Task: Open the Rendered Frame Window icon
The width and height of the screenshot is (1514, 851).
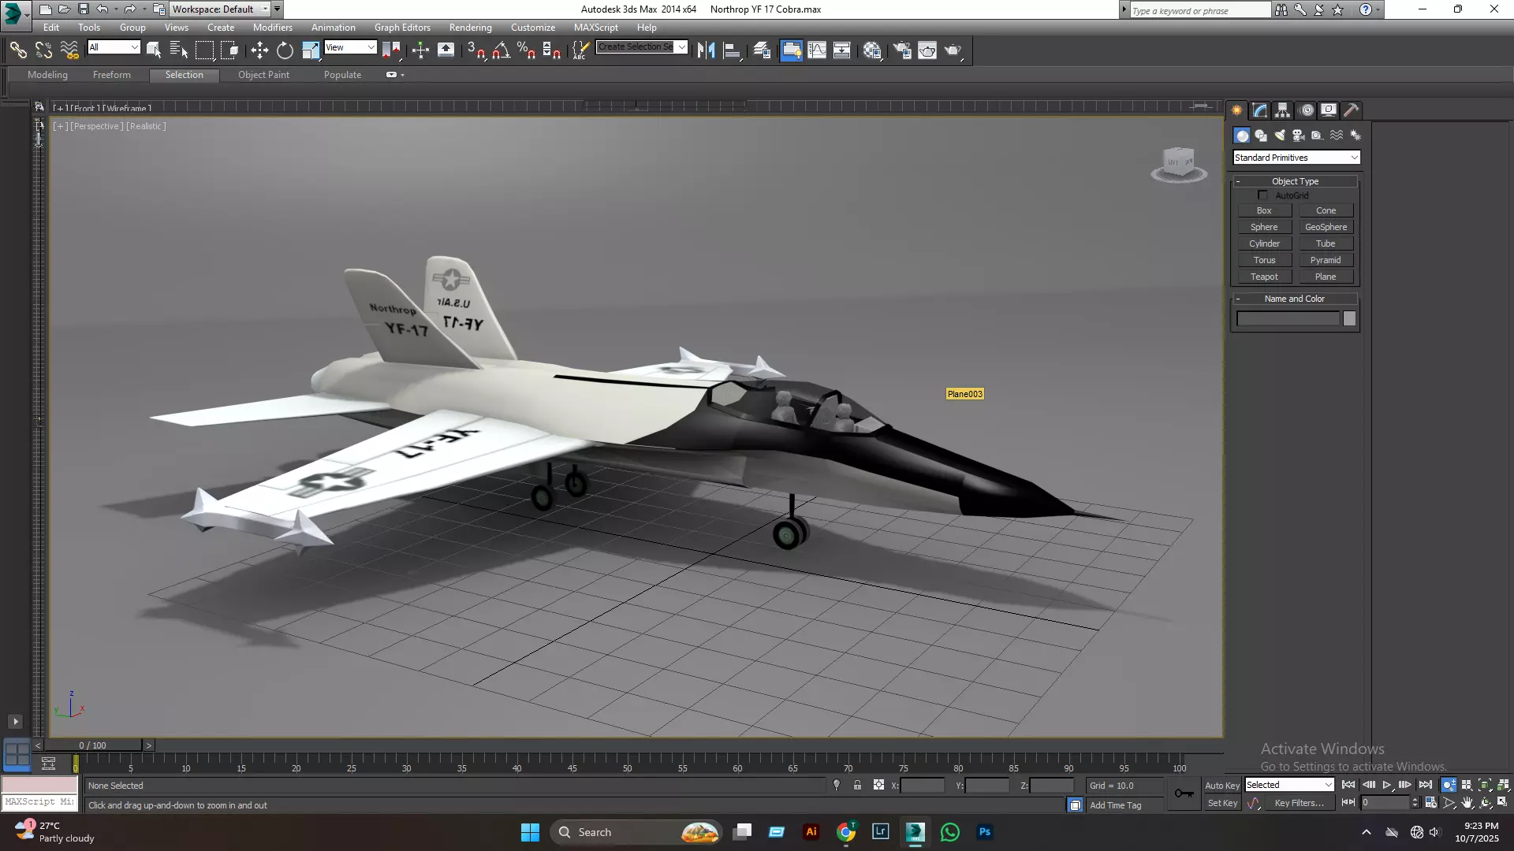Action: coord(927,50)
